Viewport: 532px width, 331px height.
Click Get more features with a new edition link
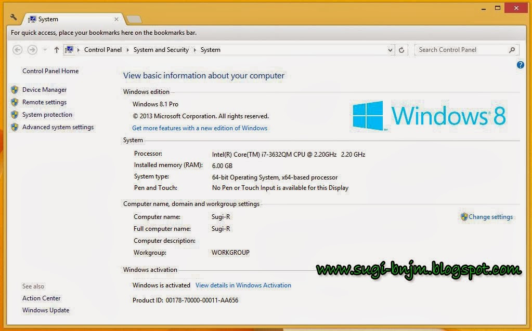(200, 128)
